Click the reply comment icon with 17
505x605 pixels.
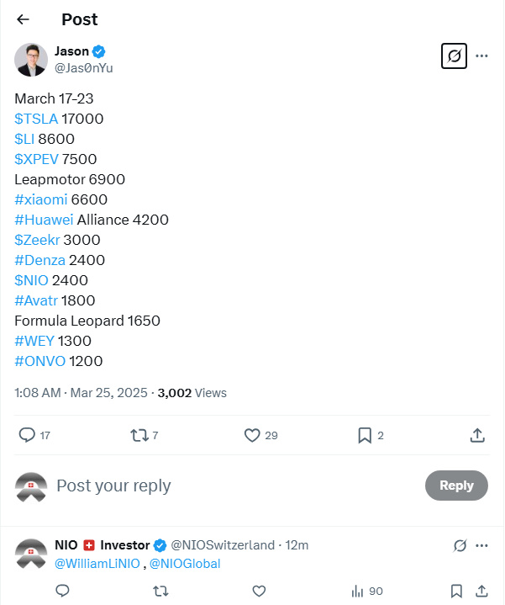[28, 435]
